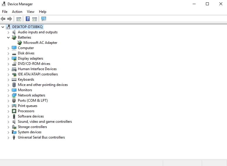Select the Microsoft AC Adapter battery icon
The width and height of the screenshot is (227, 166).
pos(20,43)
